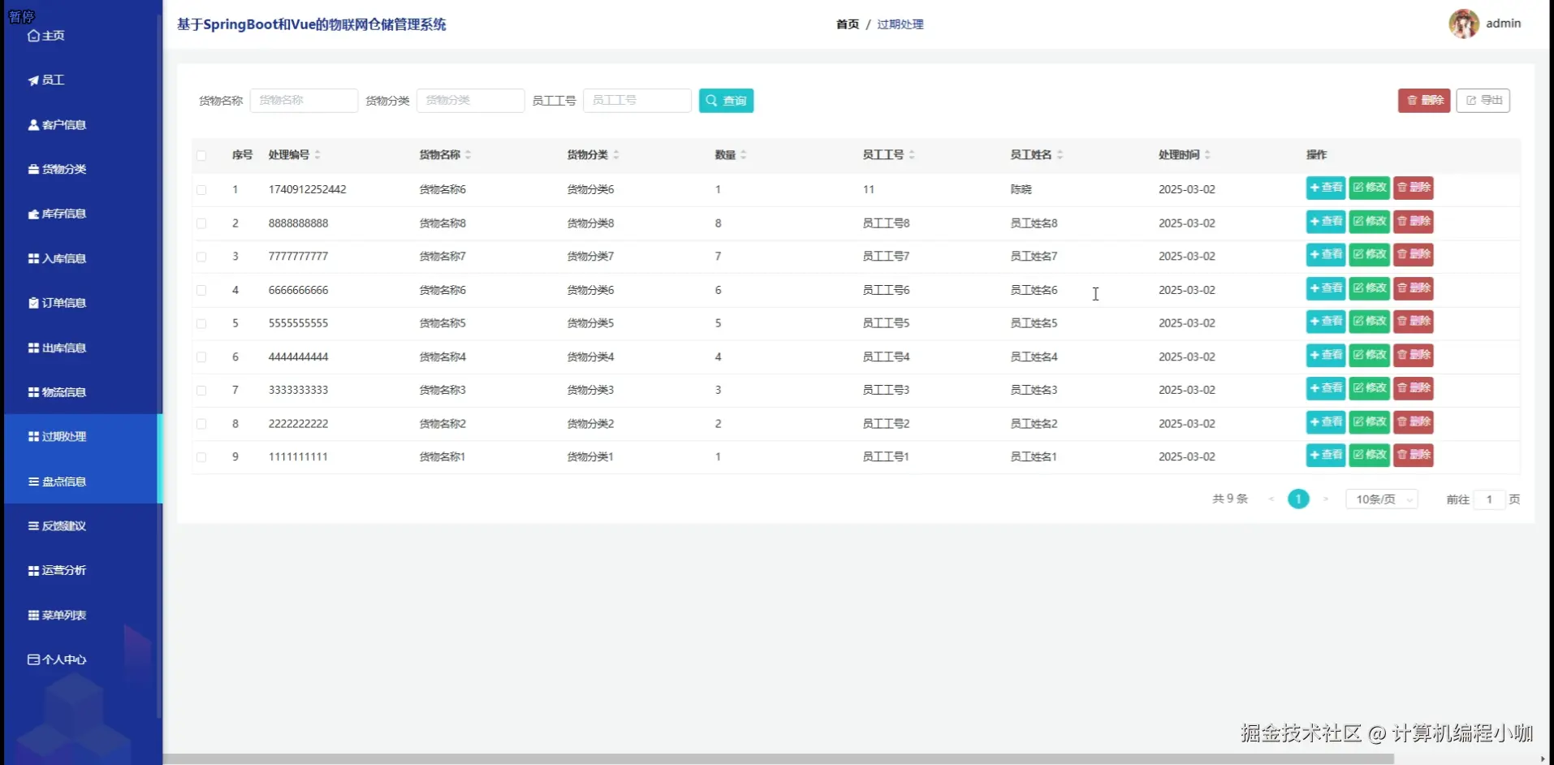Click the list icon beside 反馈建议
Screen dimensions: 1554x765
[33, 526]
